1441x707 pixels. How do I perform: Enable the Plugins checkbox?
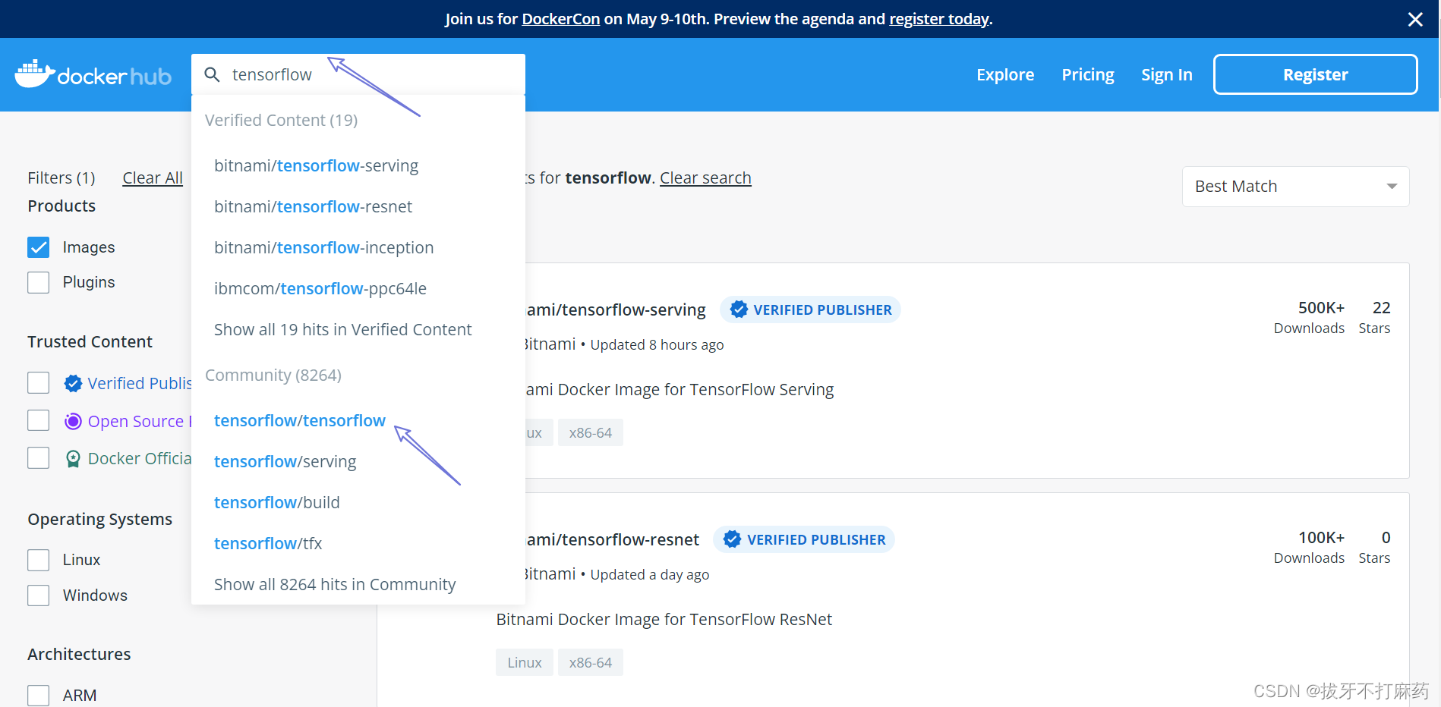(39, 282)
